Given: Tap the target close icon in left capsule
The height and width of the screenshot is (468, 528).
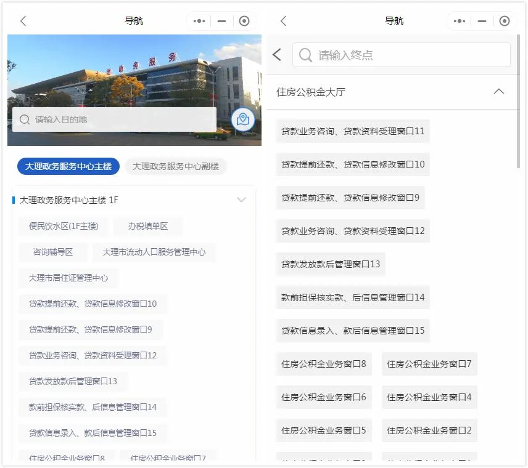Looking at the screenshot, I should (x=244, y=21).
